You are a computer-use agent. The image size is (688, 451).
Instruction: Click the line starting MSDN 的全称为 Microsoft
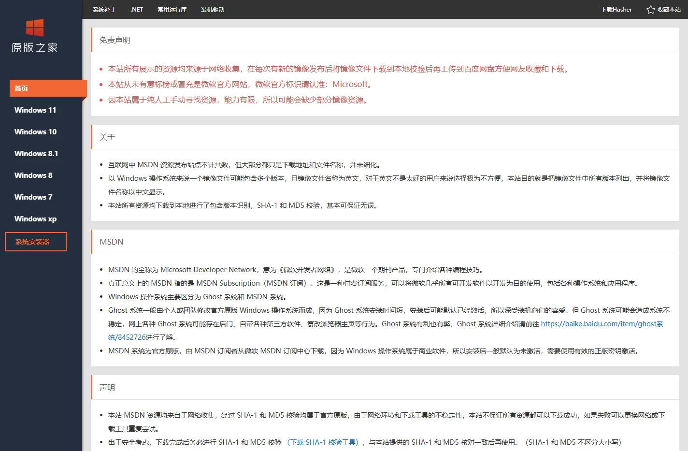coord(297,270)
